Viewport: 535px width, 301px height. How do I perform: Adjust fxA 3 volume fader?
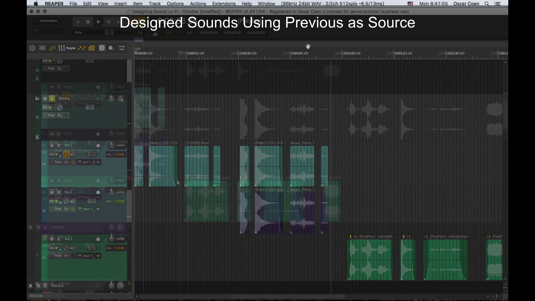[x=91, y=248]
